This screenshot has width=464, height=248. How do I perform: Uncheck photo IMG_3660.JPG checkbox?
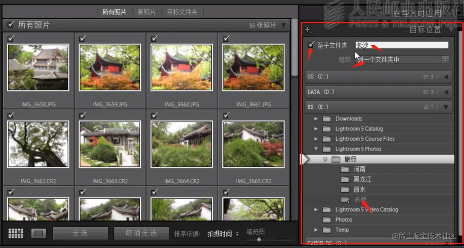[154, 38]
